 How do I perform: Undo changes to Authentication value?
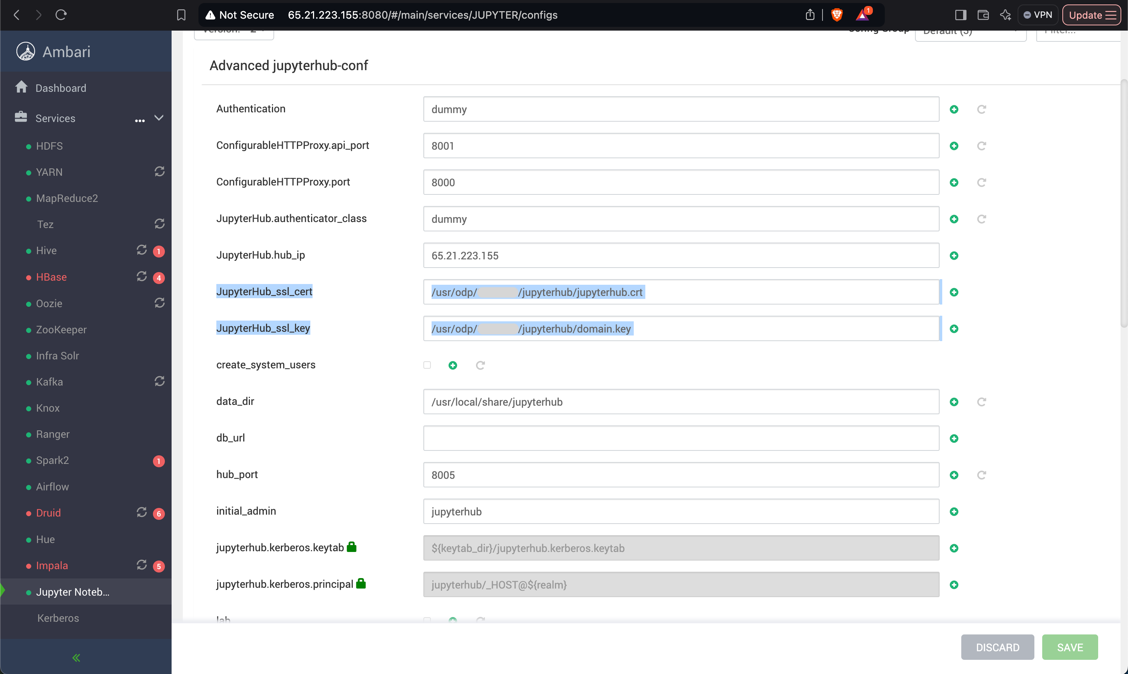tap(981, 109)
